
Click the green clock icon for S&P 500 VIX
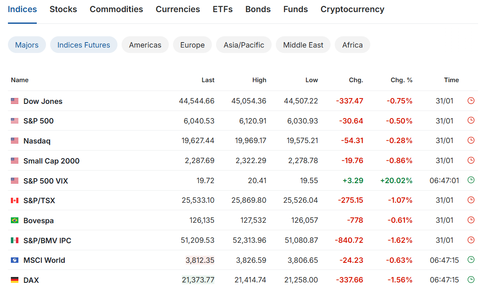(471, 180)
